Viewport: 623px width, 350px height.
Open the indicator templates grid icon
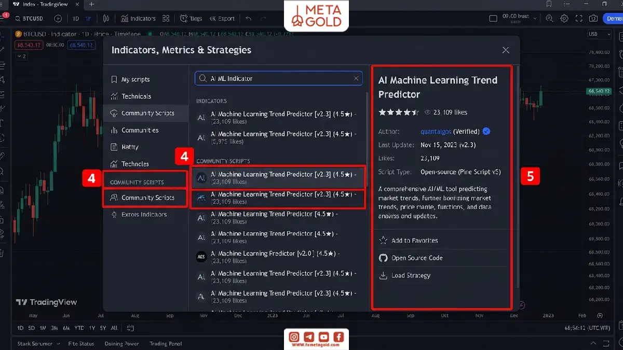pos(166,19)
